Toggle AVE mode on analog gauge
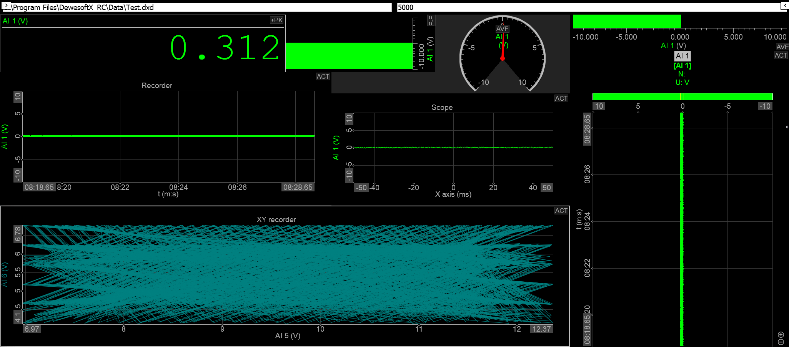Screen dimensions: 789x347 [502, 29]
